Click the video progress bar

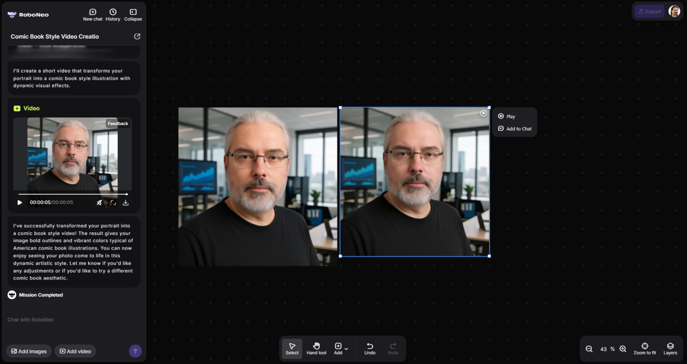pyautogui.click(x=72, y=194)
